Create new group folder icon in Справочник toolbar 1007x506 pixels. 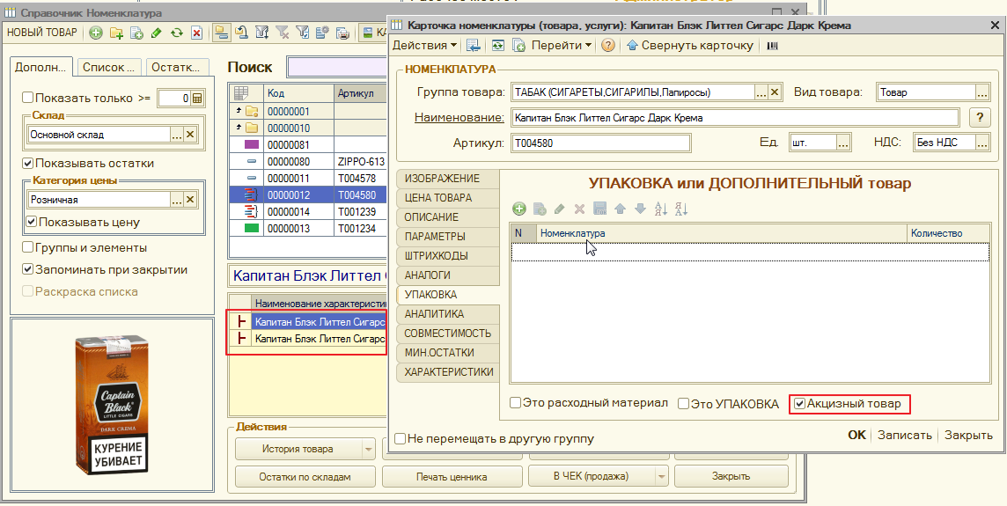[x=116, y=33]
